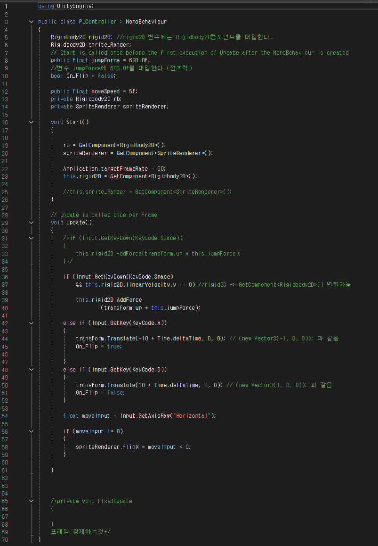The width and height of the screenshot is (378, 546).
Task: Click line number 36 in the gutter
Action: 5,277
